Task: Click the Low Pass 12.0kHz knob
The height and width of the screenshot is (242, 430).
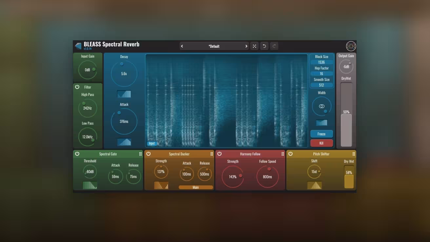Action: tap(88, 137)
